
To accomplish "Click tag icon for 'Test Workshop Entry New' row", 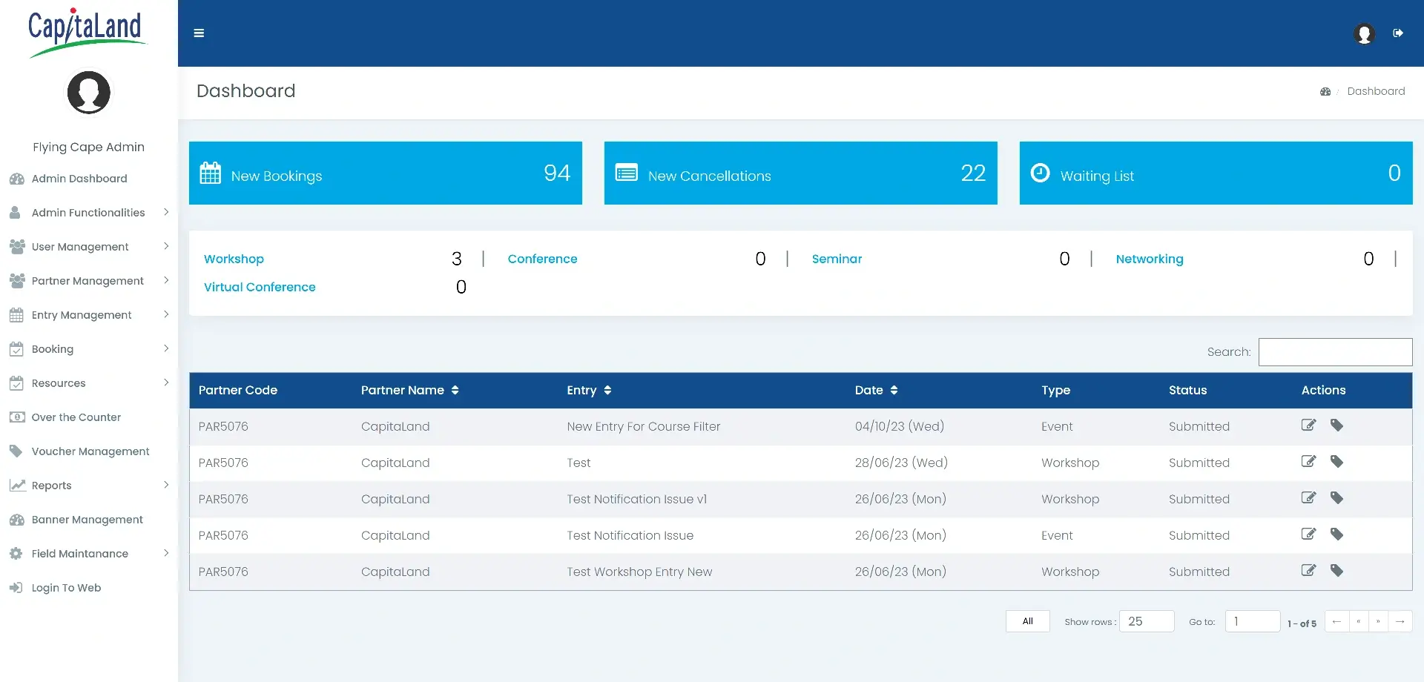I will tap(1336, 571).
